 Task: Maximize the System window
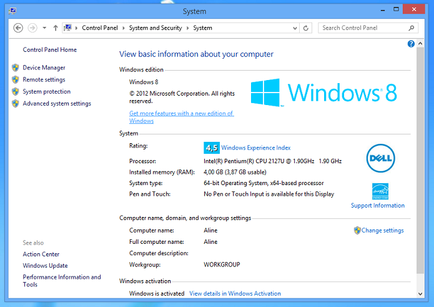(396, 9)
